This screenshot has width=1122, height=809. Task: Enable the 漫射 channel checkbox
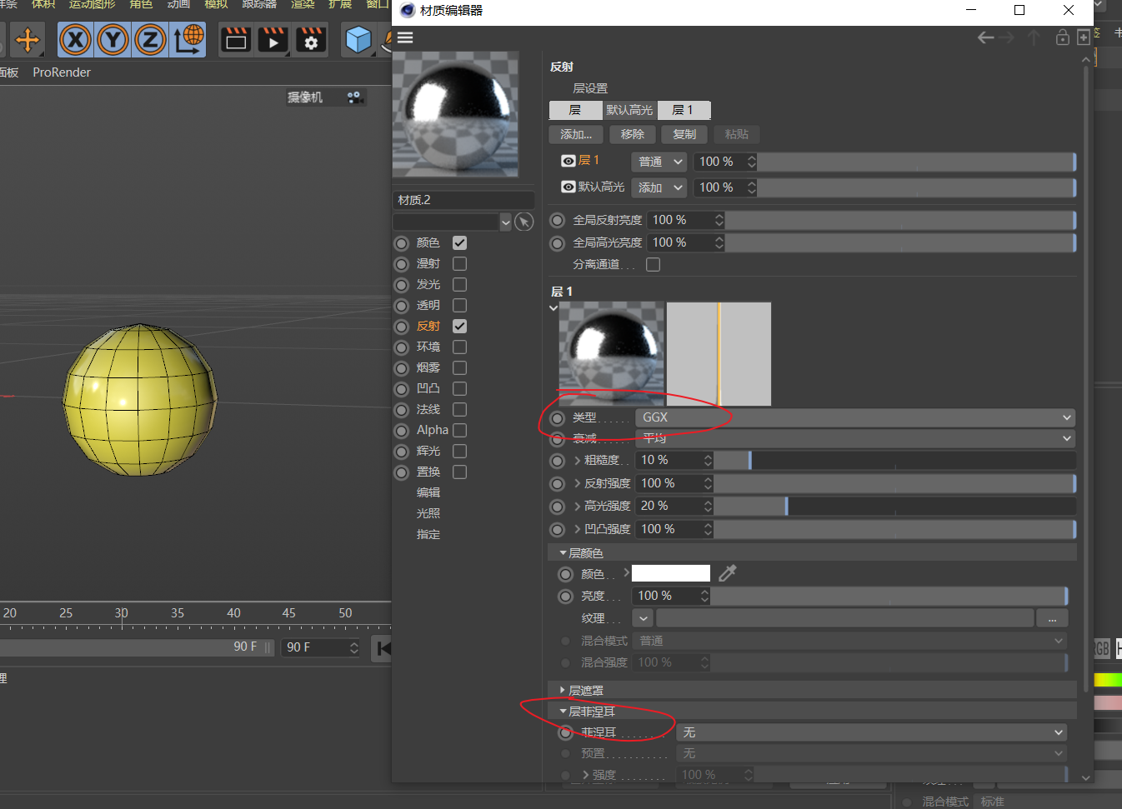click(459, 263)
